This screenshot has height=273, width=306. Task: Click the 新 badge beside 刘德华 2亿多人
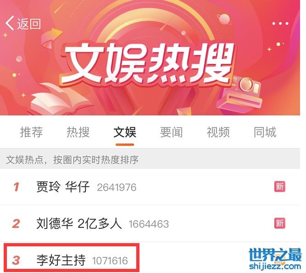[279, 223]
